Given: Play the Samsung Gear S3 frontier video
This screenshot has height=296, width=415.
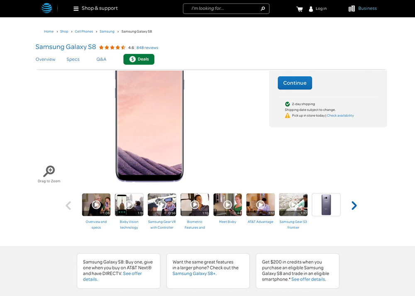Looking at the screenshot, I should [293, 204].
